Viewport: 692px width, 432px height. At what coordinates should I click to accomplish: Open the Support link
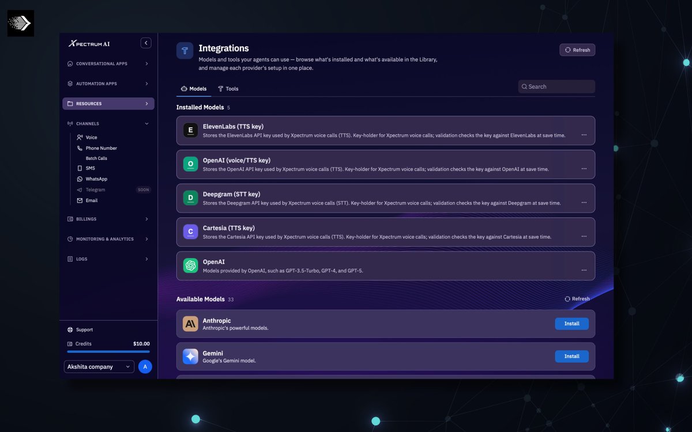(x=84, y=330)
